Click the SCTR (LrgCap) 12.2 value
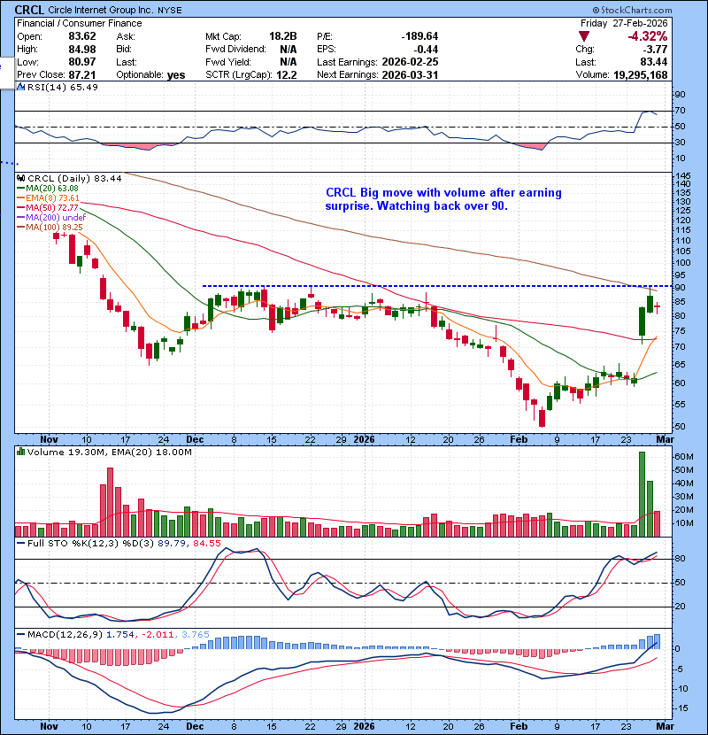 [x=286, y=75]
